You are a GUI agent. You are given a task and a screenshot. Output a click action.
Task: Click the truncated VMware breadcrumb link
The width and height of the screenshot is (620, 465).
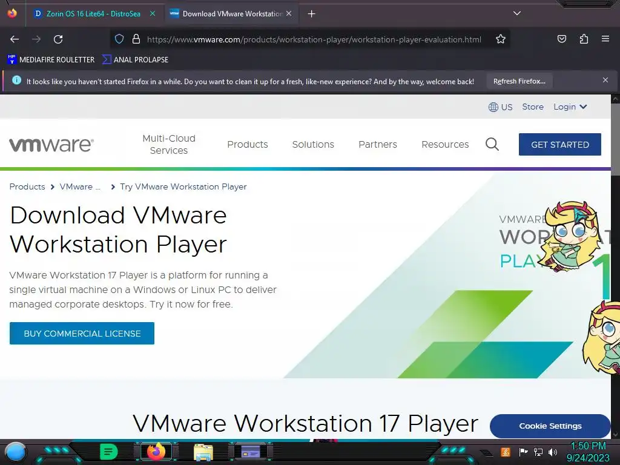coord(80,186)
